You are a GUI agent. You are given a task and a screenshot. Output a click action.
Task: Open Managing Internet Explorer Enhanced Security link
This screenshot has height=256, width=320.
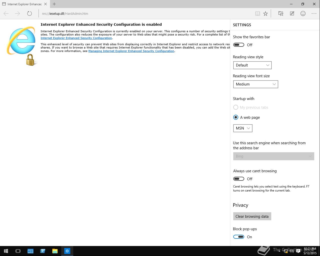(x=131, y=51)
